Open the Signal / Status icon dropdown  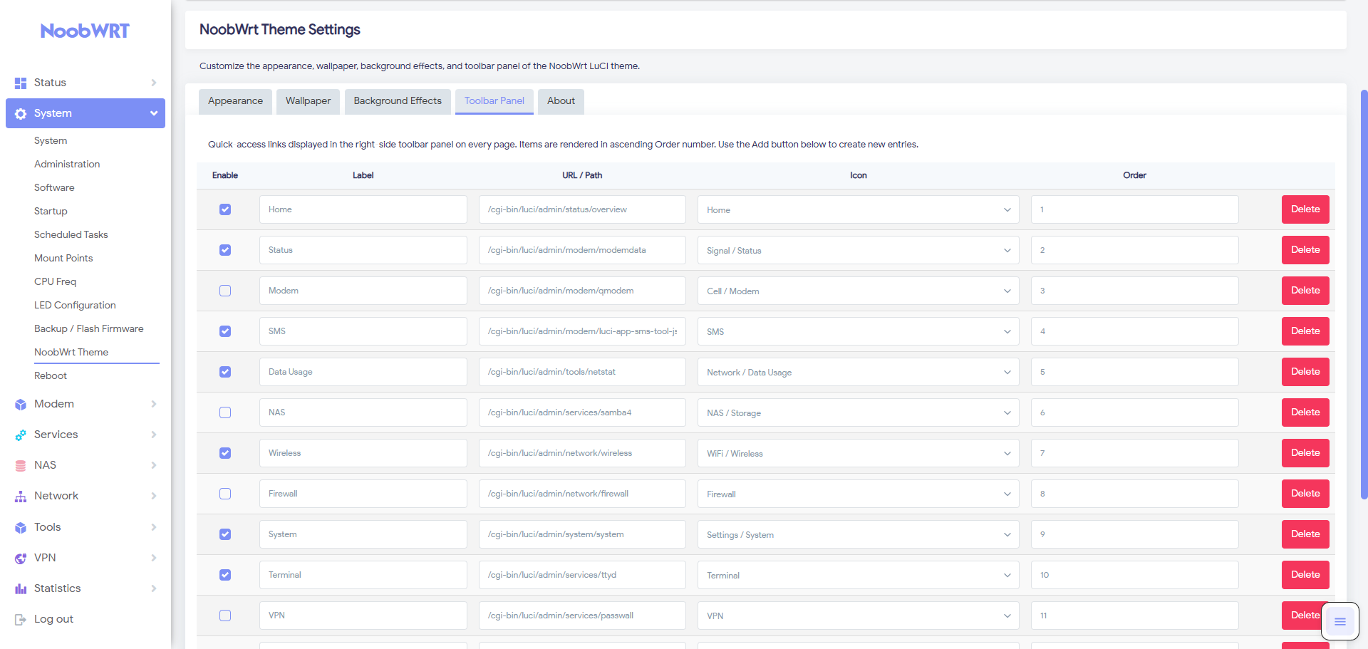click(858, 250)
